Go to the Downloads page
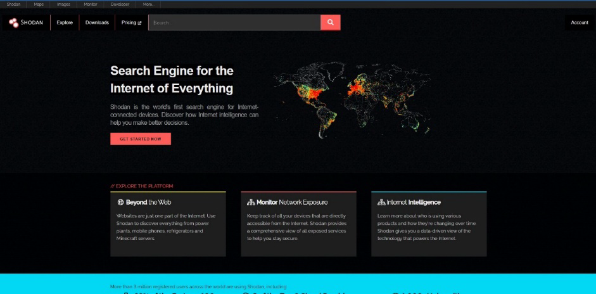This screenshot has height=294, width=596. [x=97, y=22]
